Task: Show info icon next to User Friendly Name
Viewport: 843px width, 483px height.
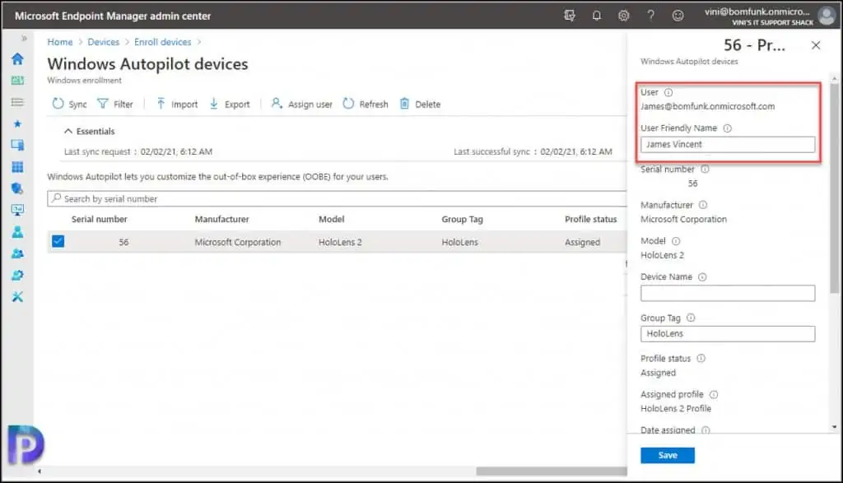Action: coord(728,128)
